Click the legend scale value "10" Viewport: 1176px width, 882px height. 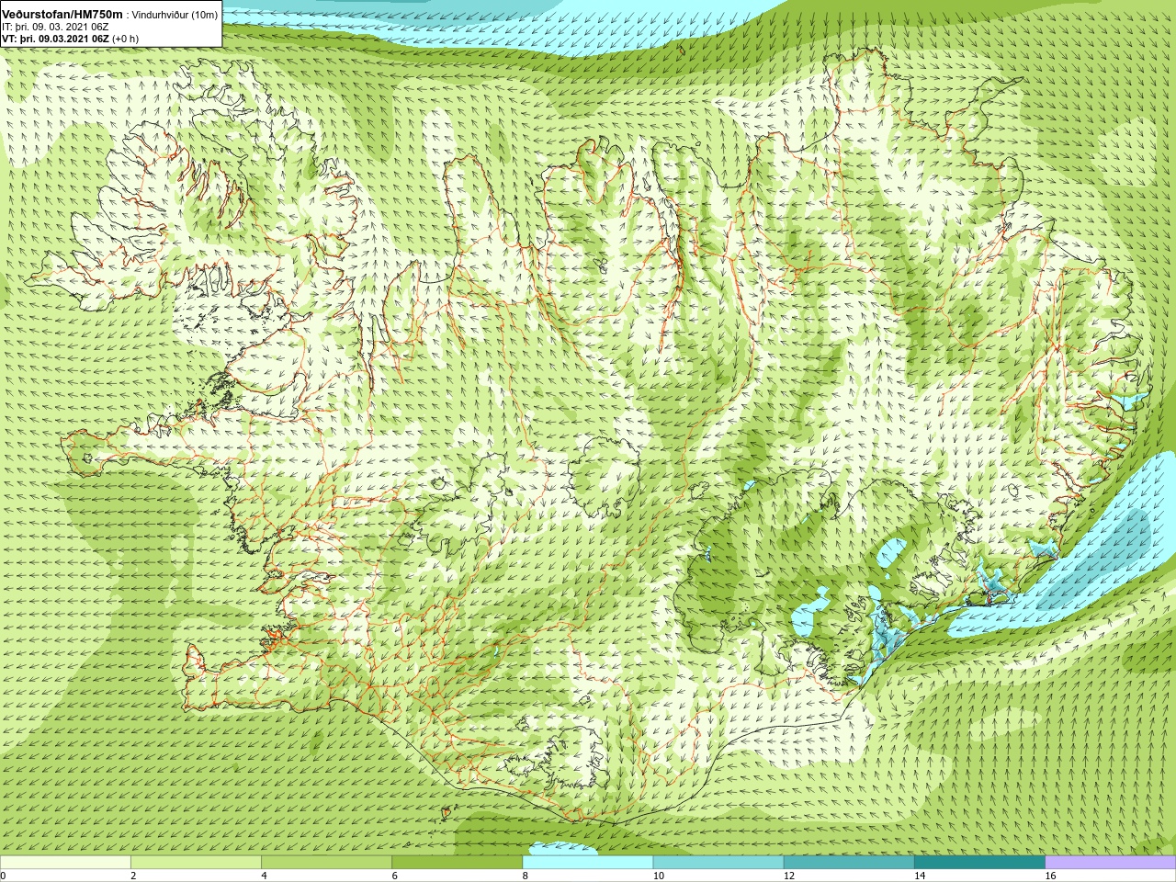tap(658, 876)
